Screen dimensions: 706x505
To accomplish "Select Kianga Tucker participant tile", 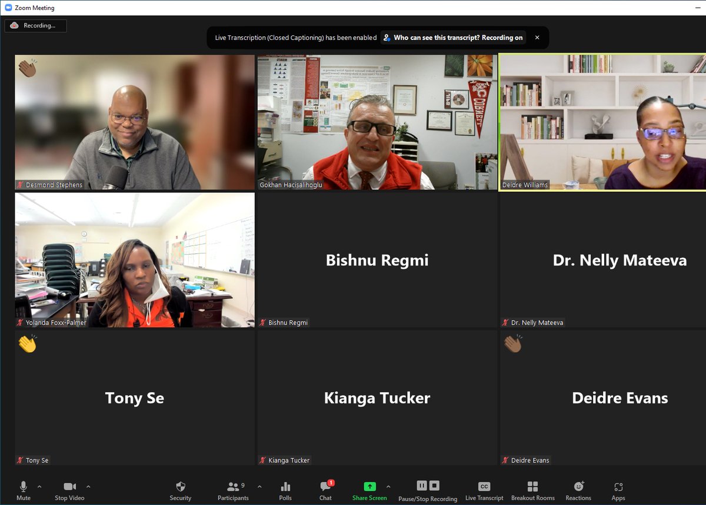I will (x=377, y=398).
